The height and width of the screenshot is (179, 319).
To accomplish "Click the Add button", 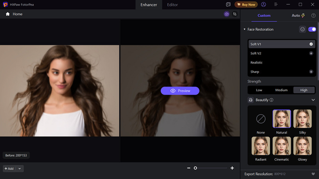I will (x=9, y=169).
